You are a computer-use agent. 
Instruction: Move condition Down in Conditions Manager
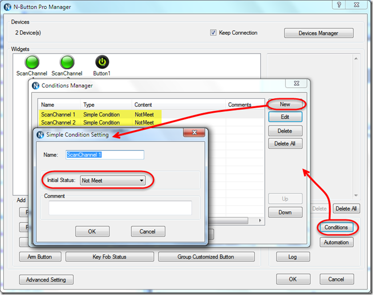285,212
